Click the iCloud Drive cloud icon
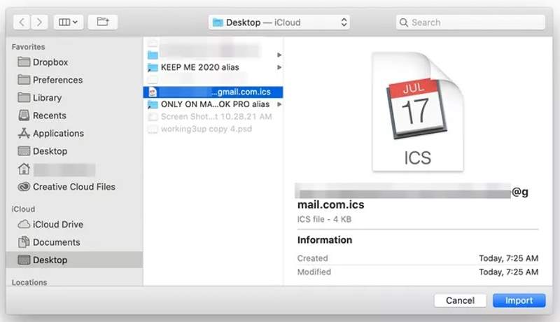 tap(24, 224)
